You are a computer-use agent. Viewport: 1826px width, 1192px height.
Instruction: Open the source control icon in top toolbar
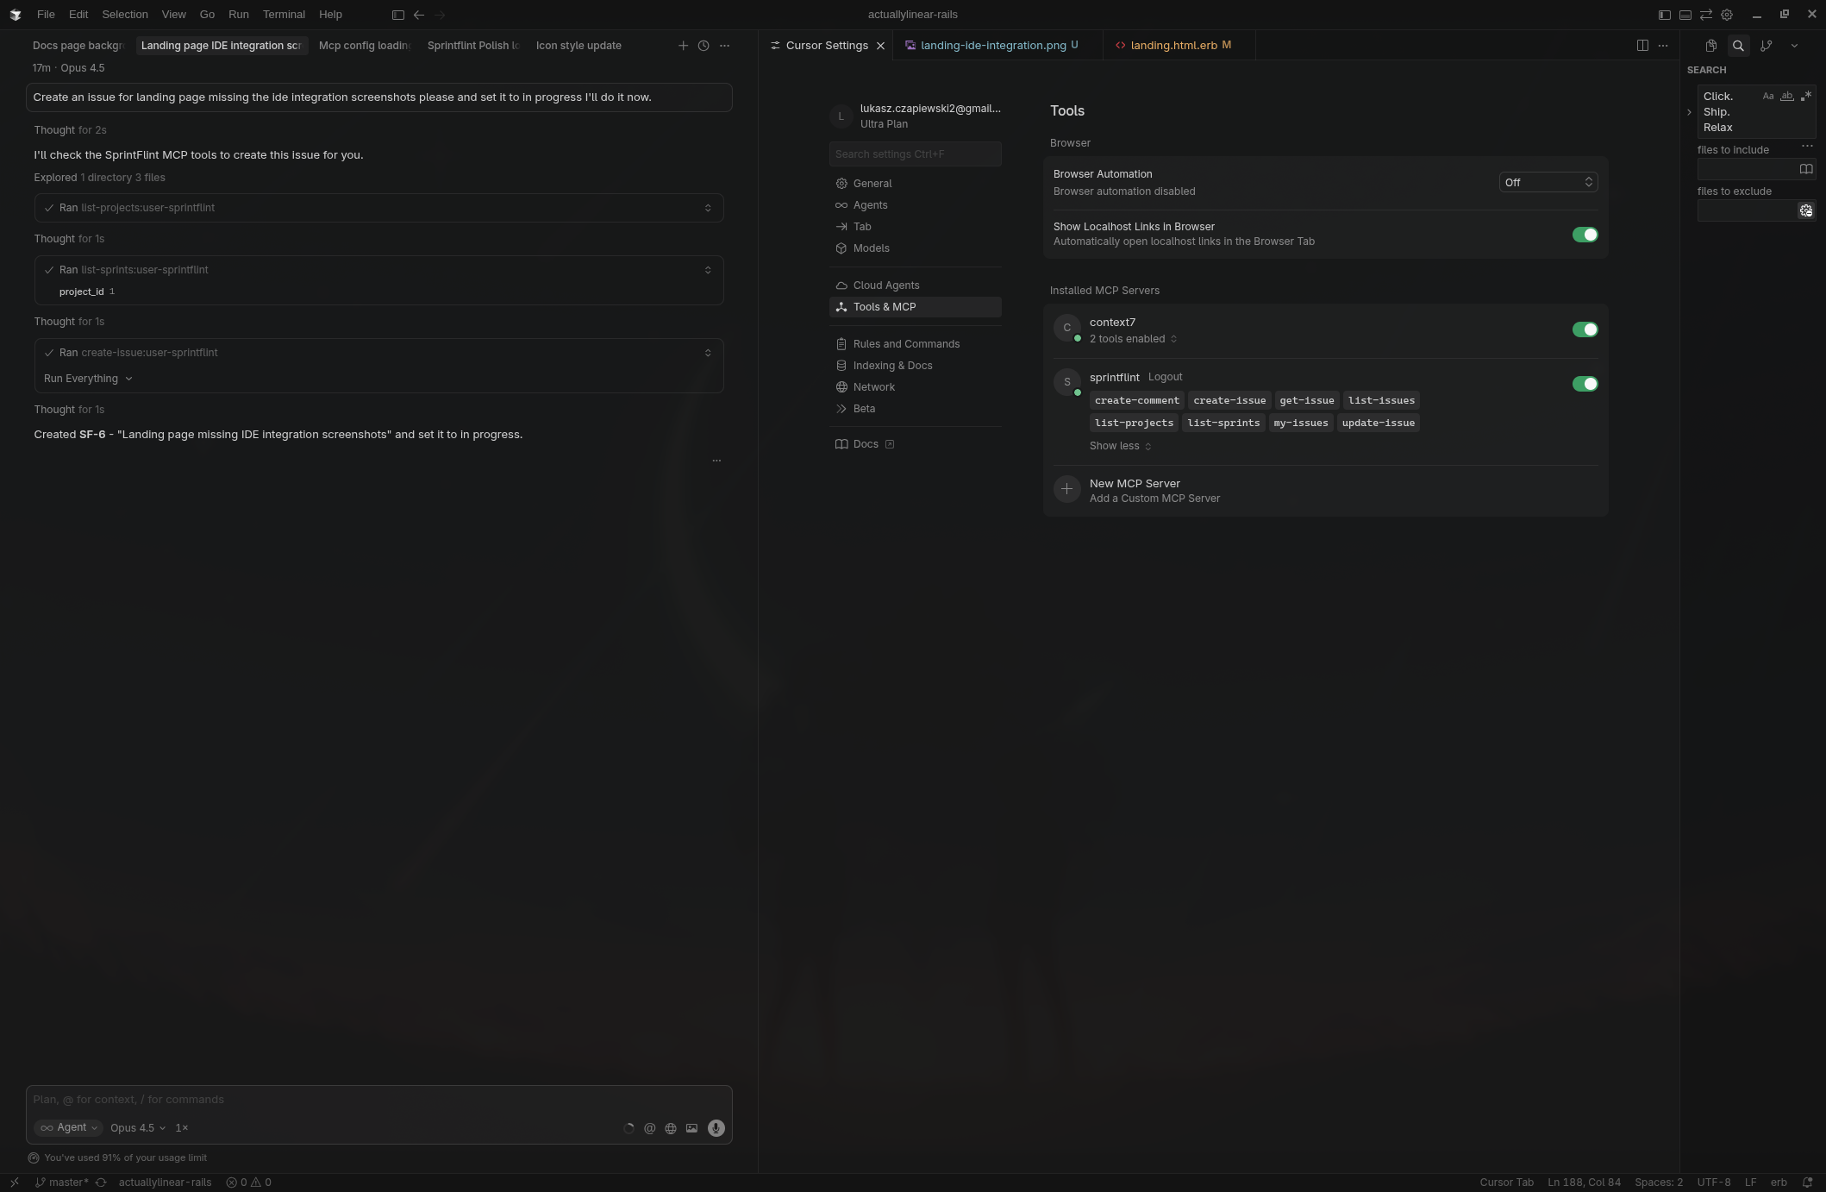coord(1766,46)
